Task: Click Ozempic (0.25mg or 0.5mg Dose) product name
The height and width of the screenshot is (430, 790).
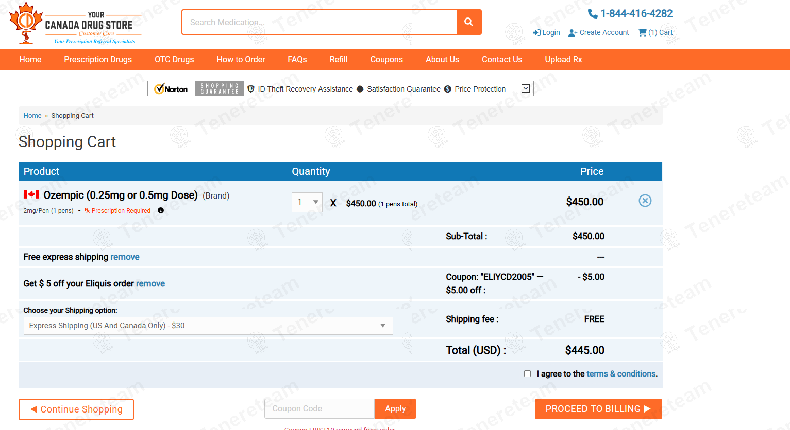Action: pyautogui.click(x=121, y=195)
